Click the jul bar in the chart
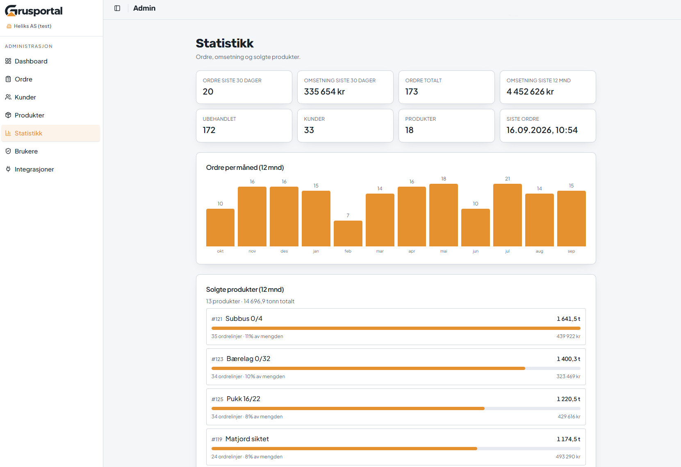Viewport: 681px width, 467px height. tap(508, 215)
